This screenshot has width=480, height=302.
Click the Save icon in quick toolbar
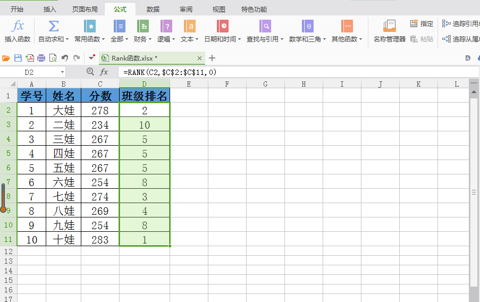[18, 58]
